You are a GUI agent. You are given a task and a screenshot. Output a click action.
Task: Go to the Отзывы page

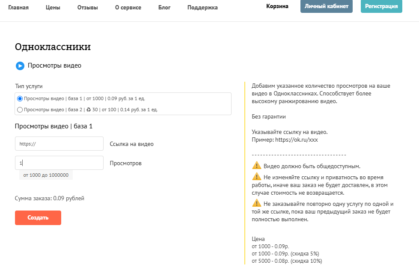88,7
